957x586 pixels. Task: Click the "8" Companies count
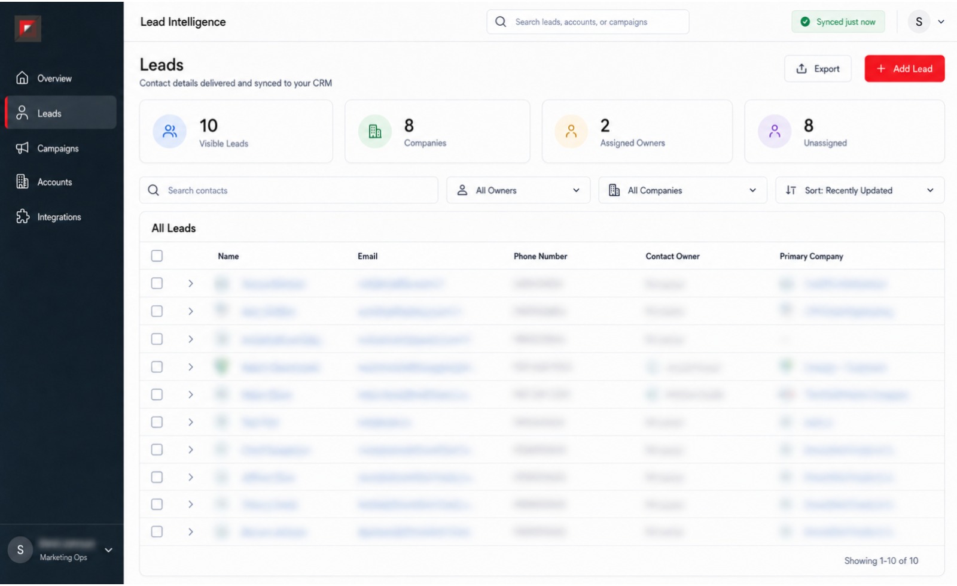coord(409,126)
